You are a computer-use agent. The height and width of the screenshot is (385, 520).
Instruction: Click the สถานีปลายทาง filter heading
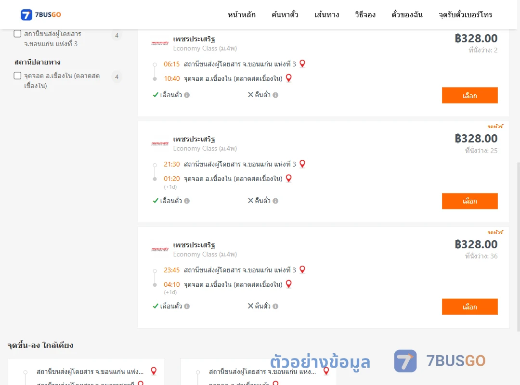(37, 63)
